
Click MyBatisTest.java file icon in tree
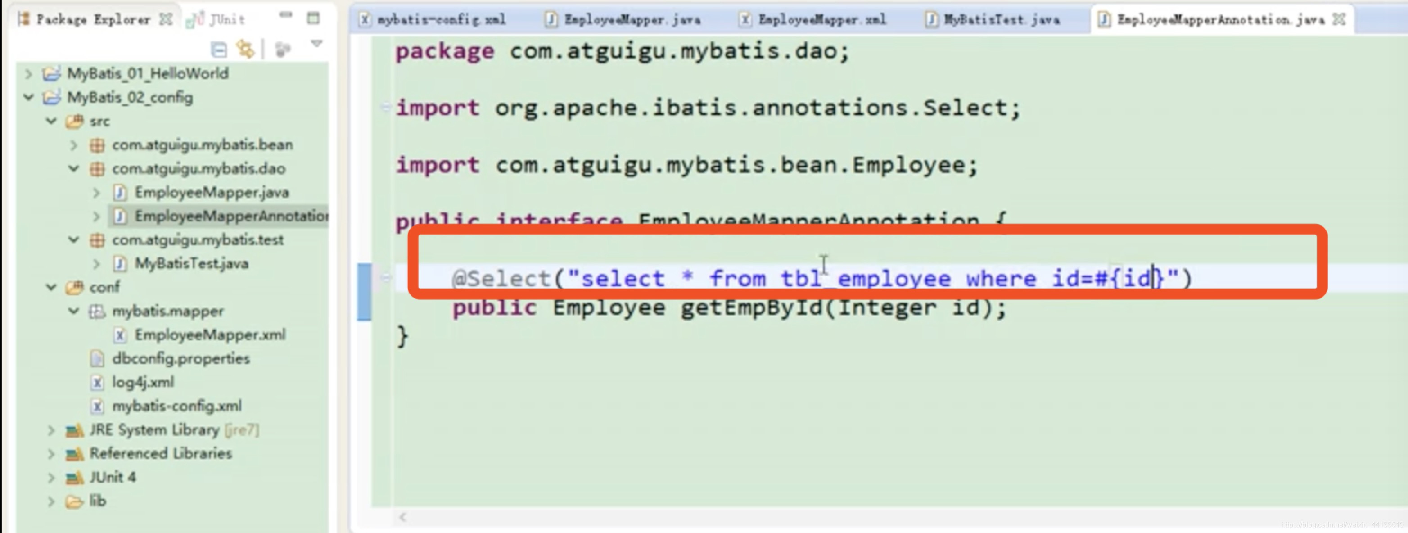pyautogui.click(x=120, y=263)
